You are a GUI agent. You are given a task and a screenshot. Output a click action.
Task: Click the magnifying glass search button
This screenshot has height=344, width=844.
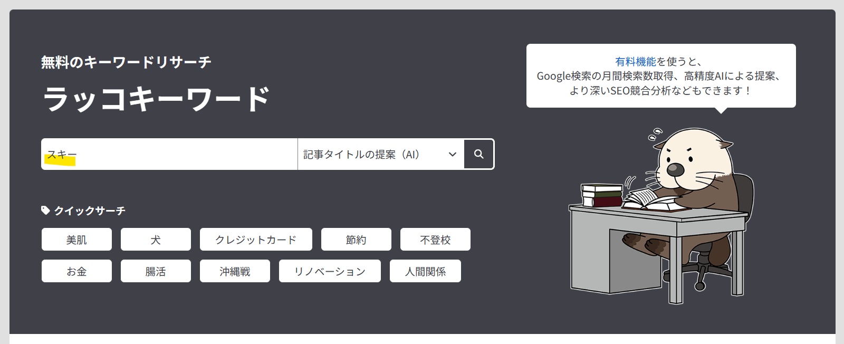point(478,154)
